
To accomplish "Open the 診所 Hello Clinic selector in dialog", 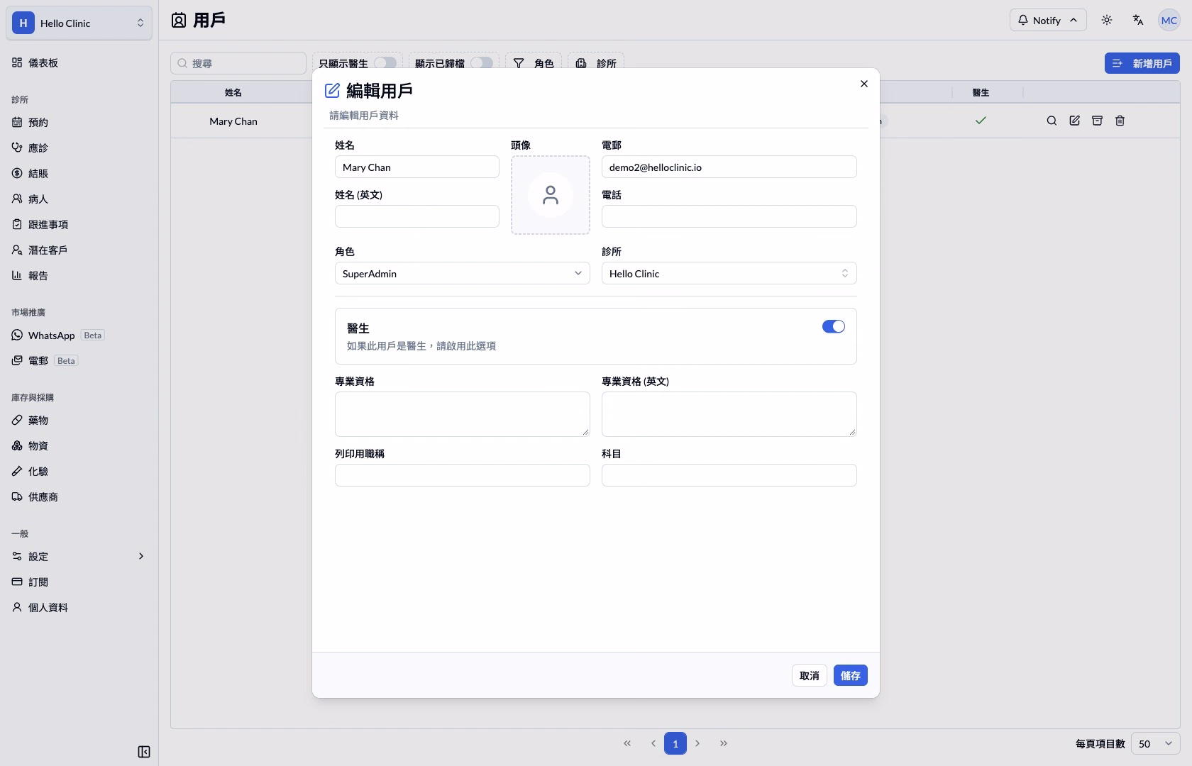I will coord(729,273).
